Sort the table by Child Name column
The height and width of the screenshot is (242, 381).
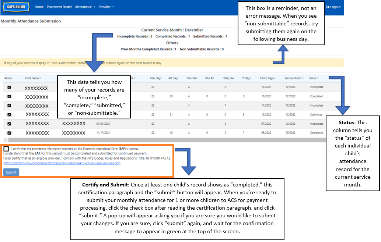[33, 78]
